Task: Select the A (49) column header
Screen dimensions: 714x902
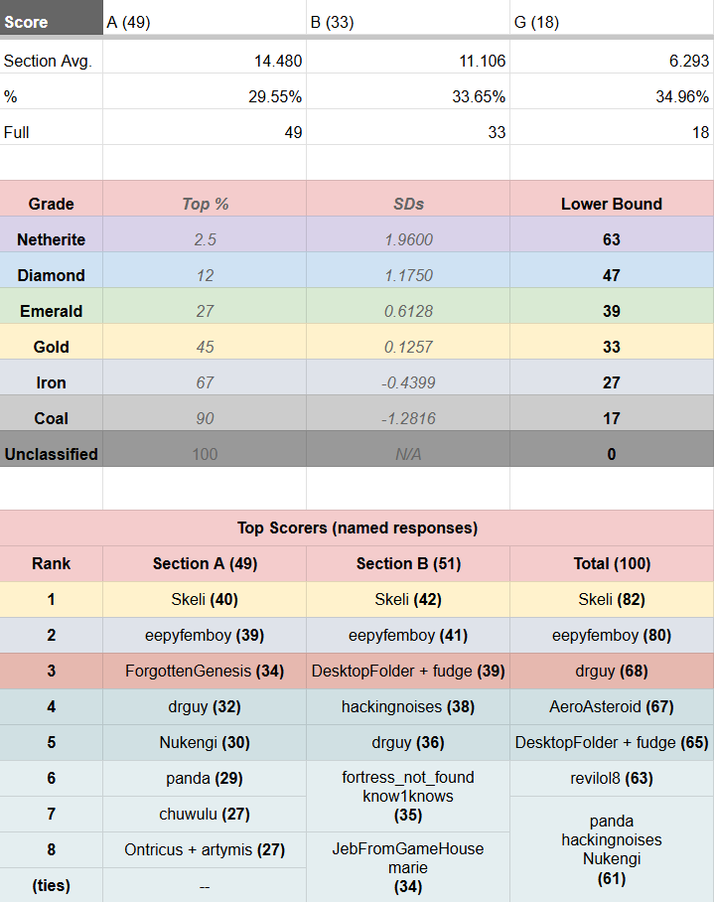Action: 205,17
